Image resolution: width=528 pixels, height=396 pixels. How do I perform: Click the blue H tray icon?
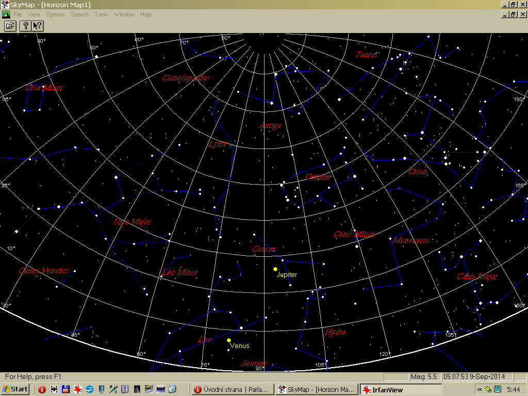click(x=498, y=389)
